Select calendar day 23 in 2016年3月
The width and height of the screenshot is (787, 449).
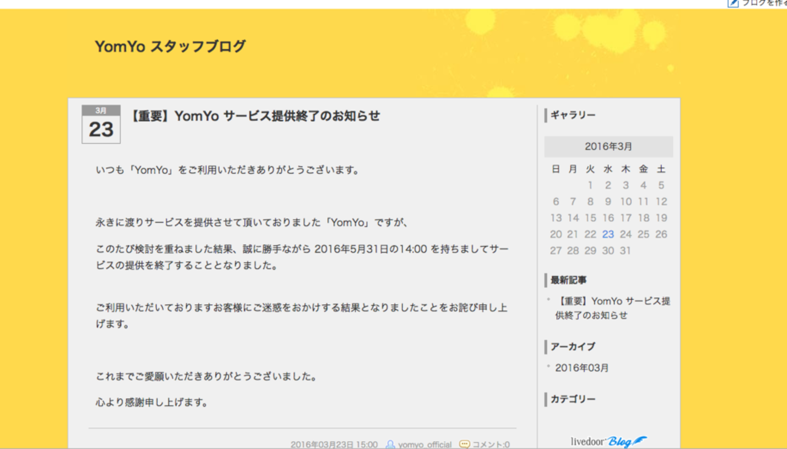608,234
